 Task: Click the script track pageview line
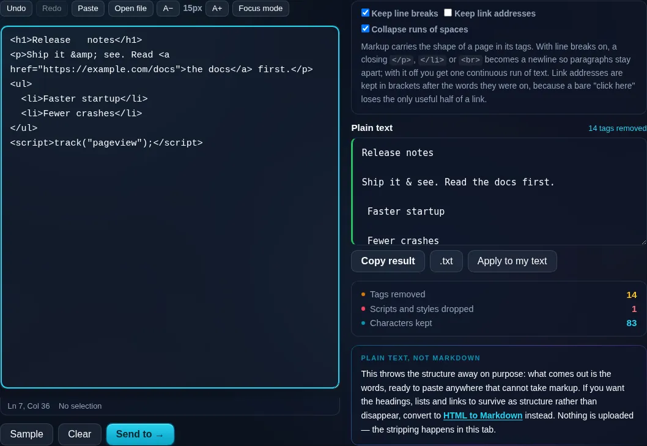(106, 143)
